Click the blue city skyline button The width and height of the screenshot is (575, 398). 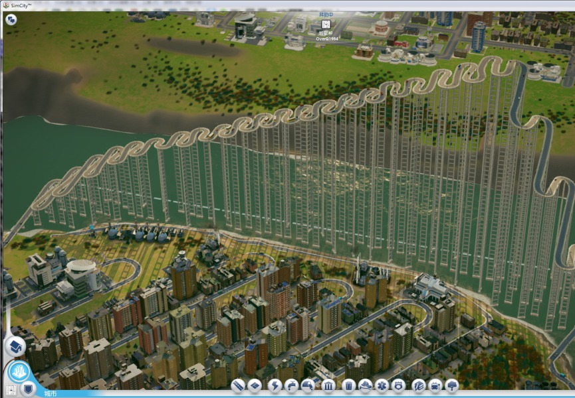point(19,372)
